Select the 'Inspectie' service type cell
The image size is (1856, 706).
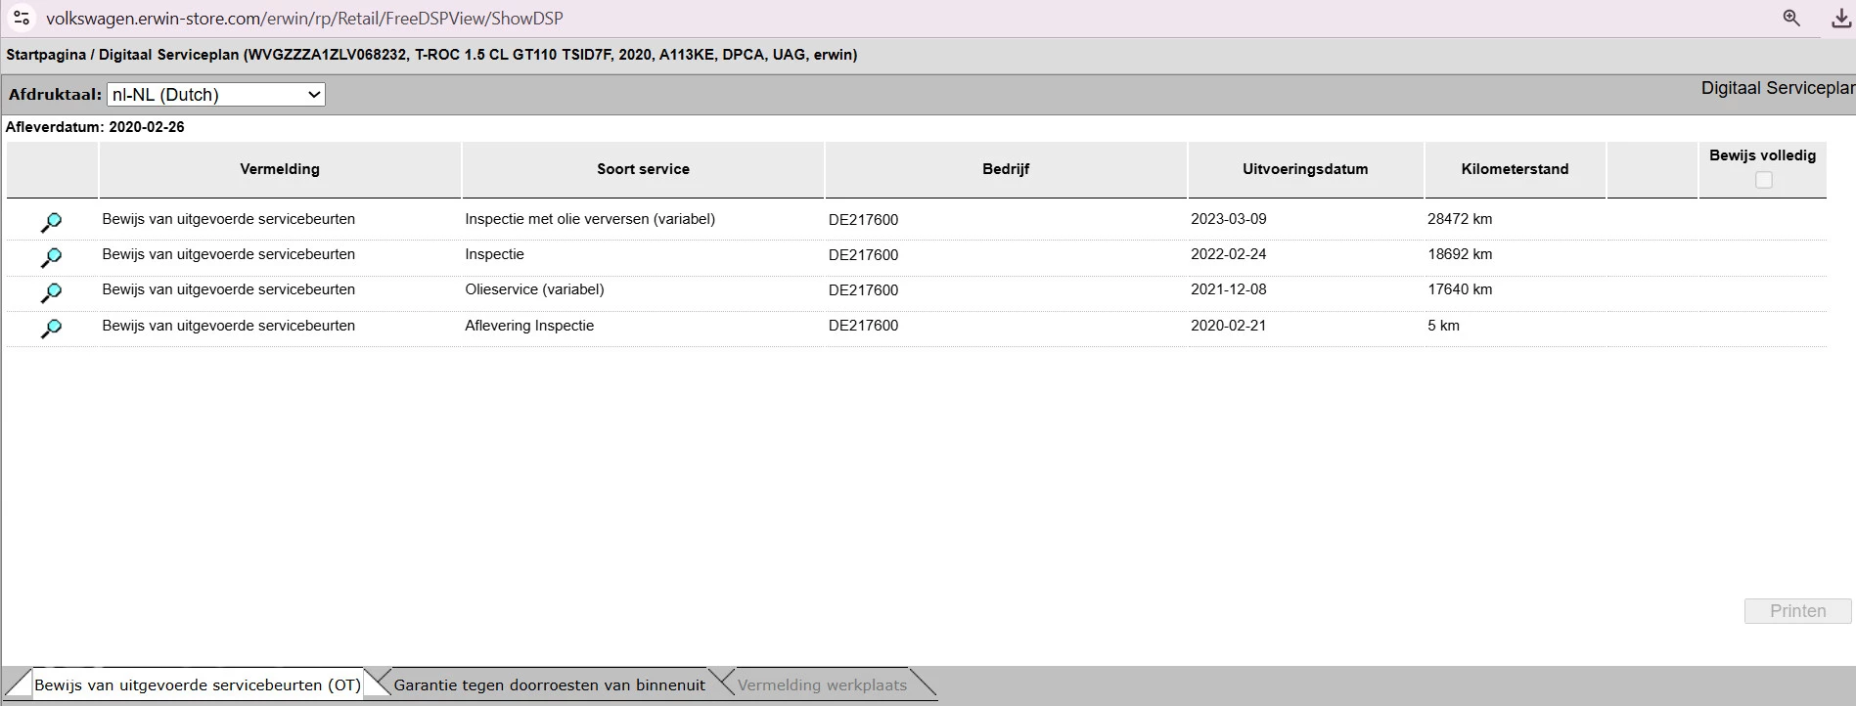point(494,254)
